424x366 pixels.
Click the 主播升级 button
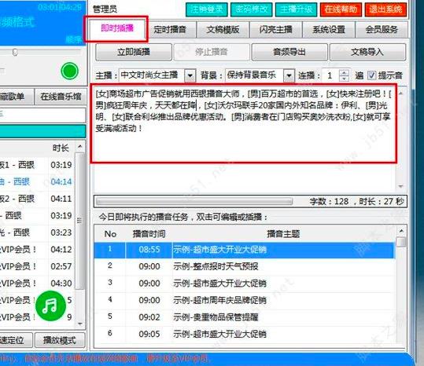tap(296, 9)
